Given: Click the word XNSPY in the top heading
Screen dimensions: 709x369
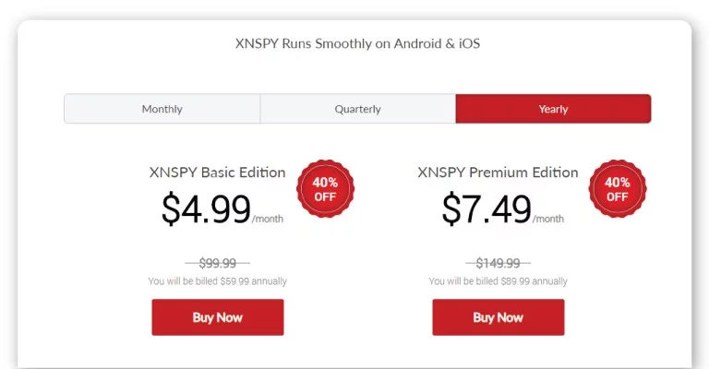Looking at the screenshot, I should click(x=257, y=43).
